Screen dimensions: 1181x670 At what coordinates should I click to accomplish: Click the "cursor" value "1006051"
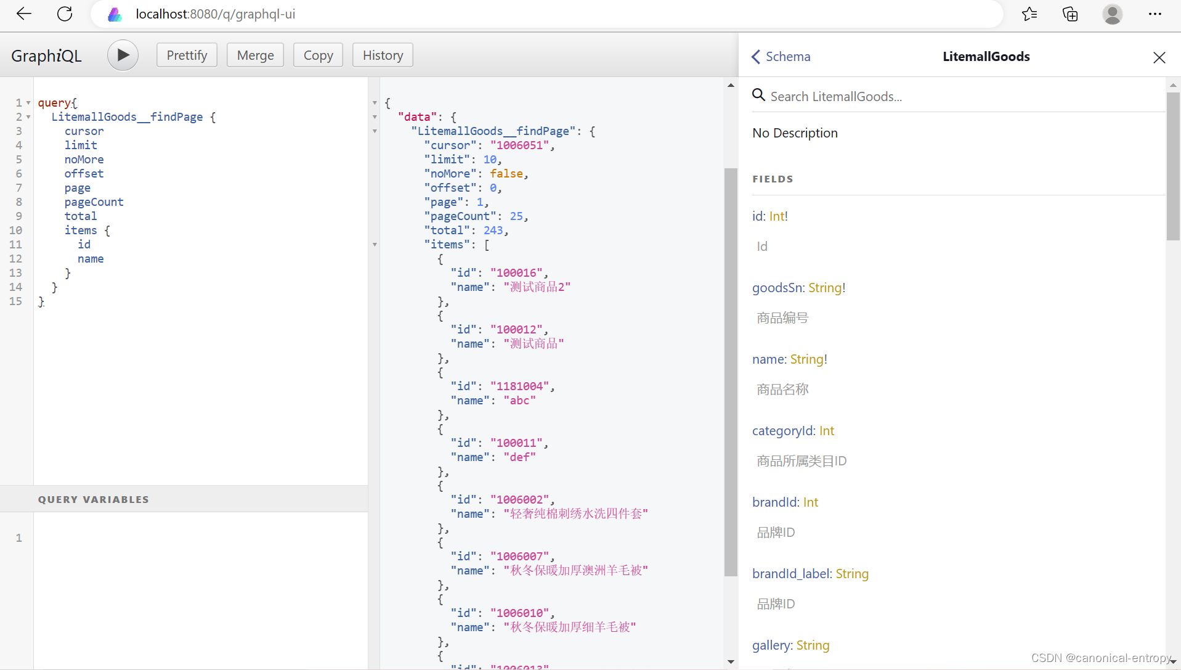[519, 145]
